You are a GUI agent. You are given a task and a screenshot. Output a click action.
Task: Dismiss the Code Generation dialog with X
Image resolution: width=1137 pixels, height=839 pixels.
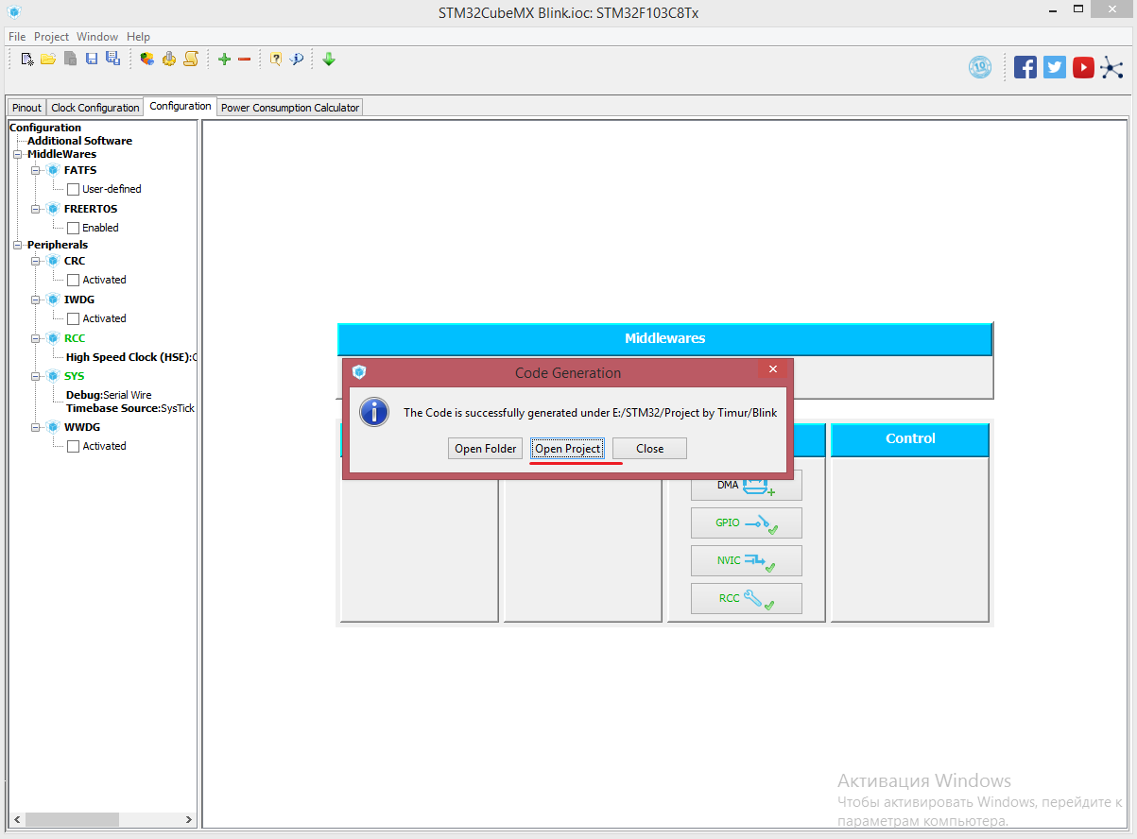tap(772, 369)
